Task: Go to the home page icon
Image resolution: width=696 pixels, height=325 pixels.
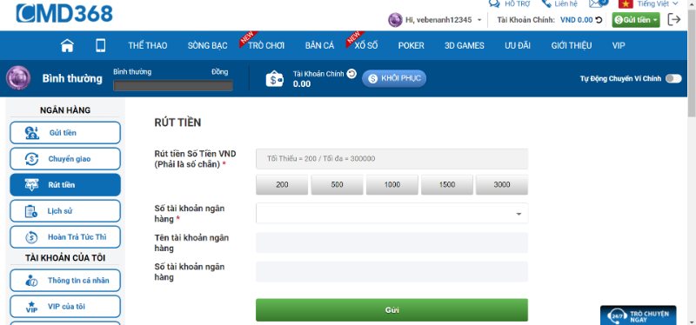Action: [x=67, y=45]
